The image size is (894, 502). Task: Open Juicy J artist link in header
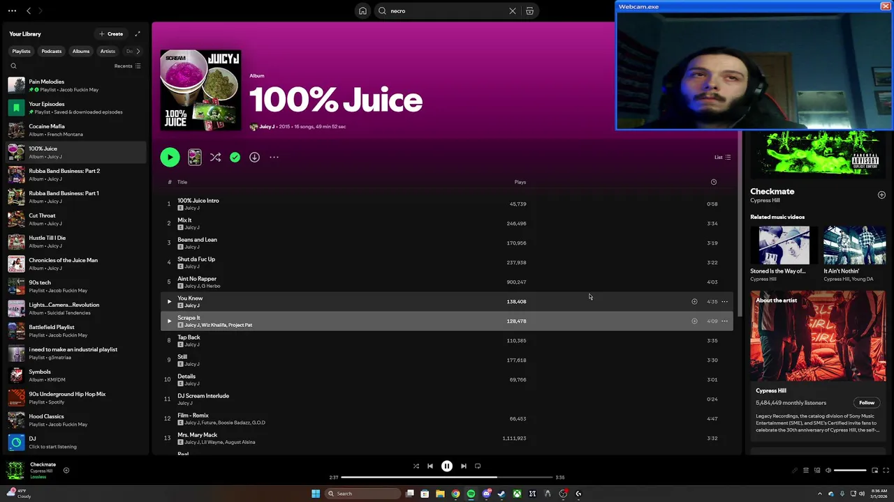coord(267,127)
